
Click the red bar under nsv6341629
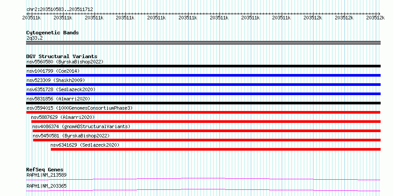(x=216, y=149)
